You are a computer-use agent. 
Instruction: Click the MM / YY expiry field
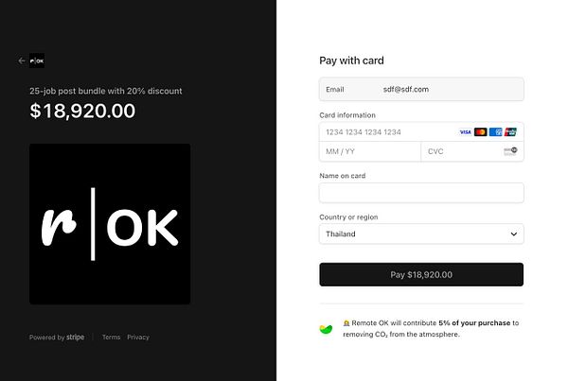pyautogui.click(x=369, y=151)
